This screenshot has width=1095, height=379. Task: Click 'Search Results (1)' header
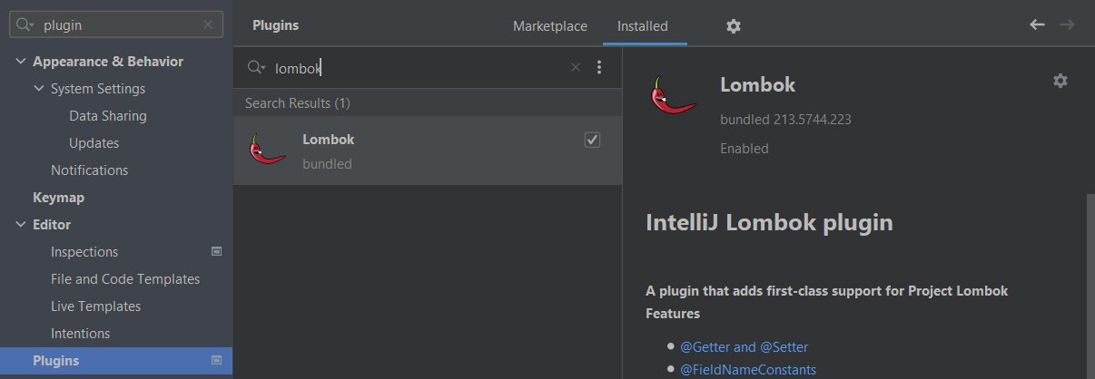298,103
